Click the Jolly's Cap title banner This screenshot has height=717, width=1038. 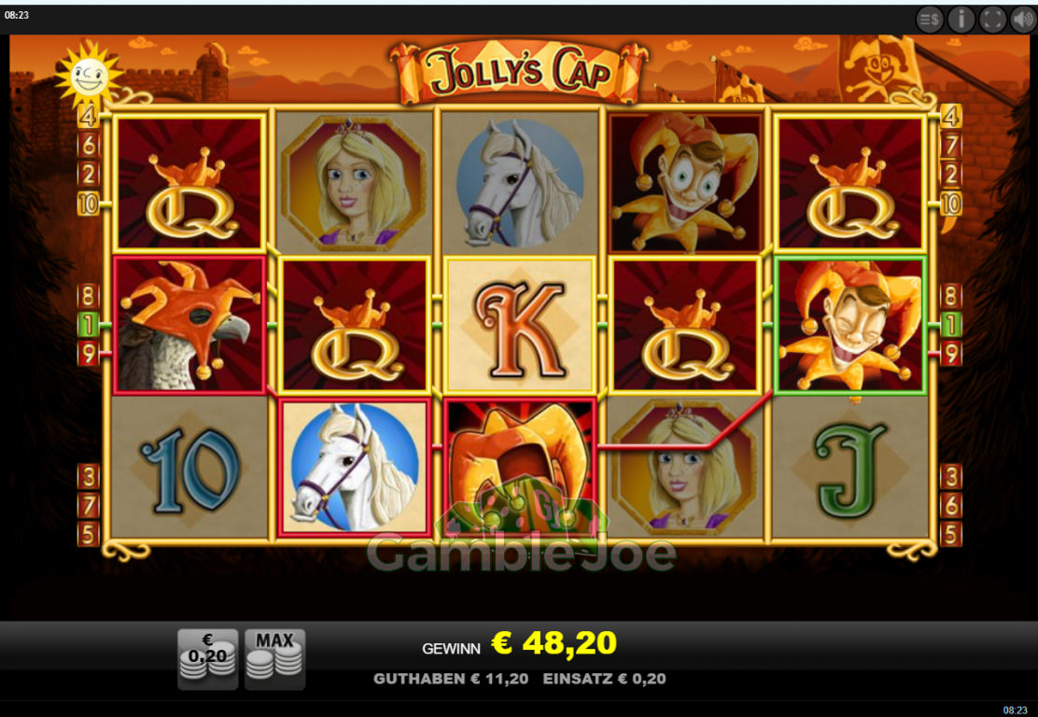(519, 72)
